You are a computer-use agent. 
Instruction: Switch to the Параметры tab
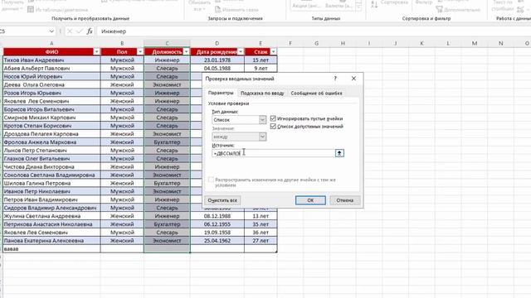[x=221, y=93]
